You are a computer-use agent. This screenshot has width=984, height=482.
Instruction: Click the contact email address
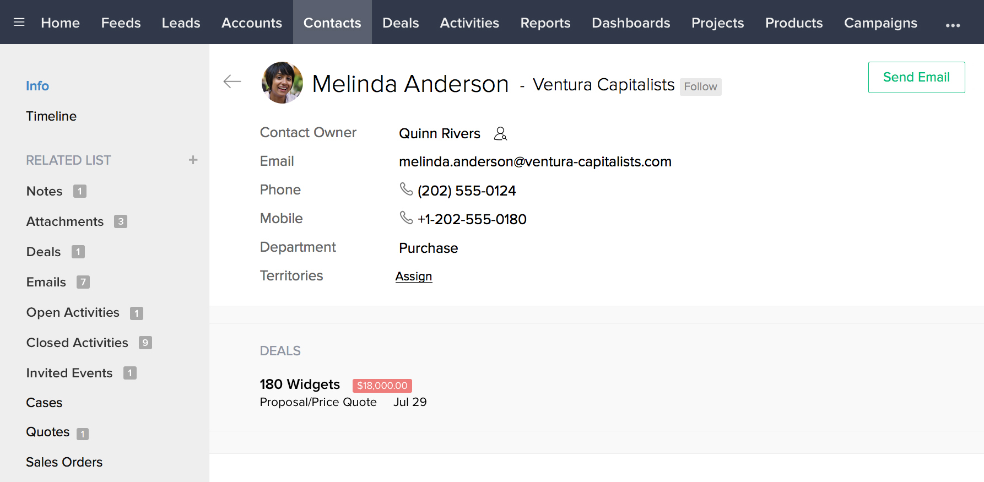tap(535, 162)
